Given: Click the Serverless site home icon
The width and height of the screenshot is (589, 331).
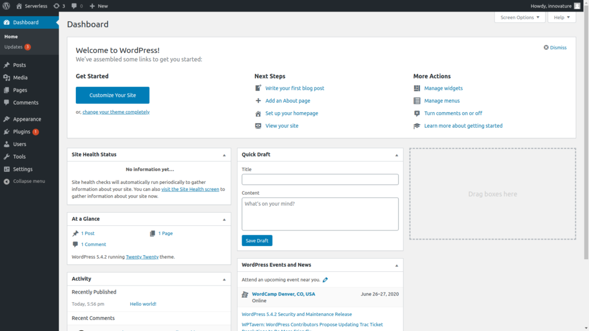Looking at the screenshot, I should 19,6.
